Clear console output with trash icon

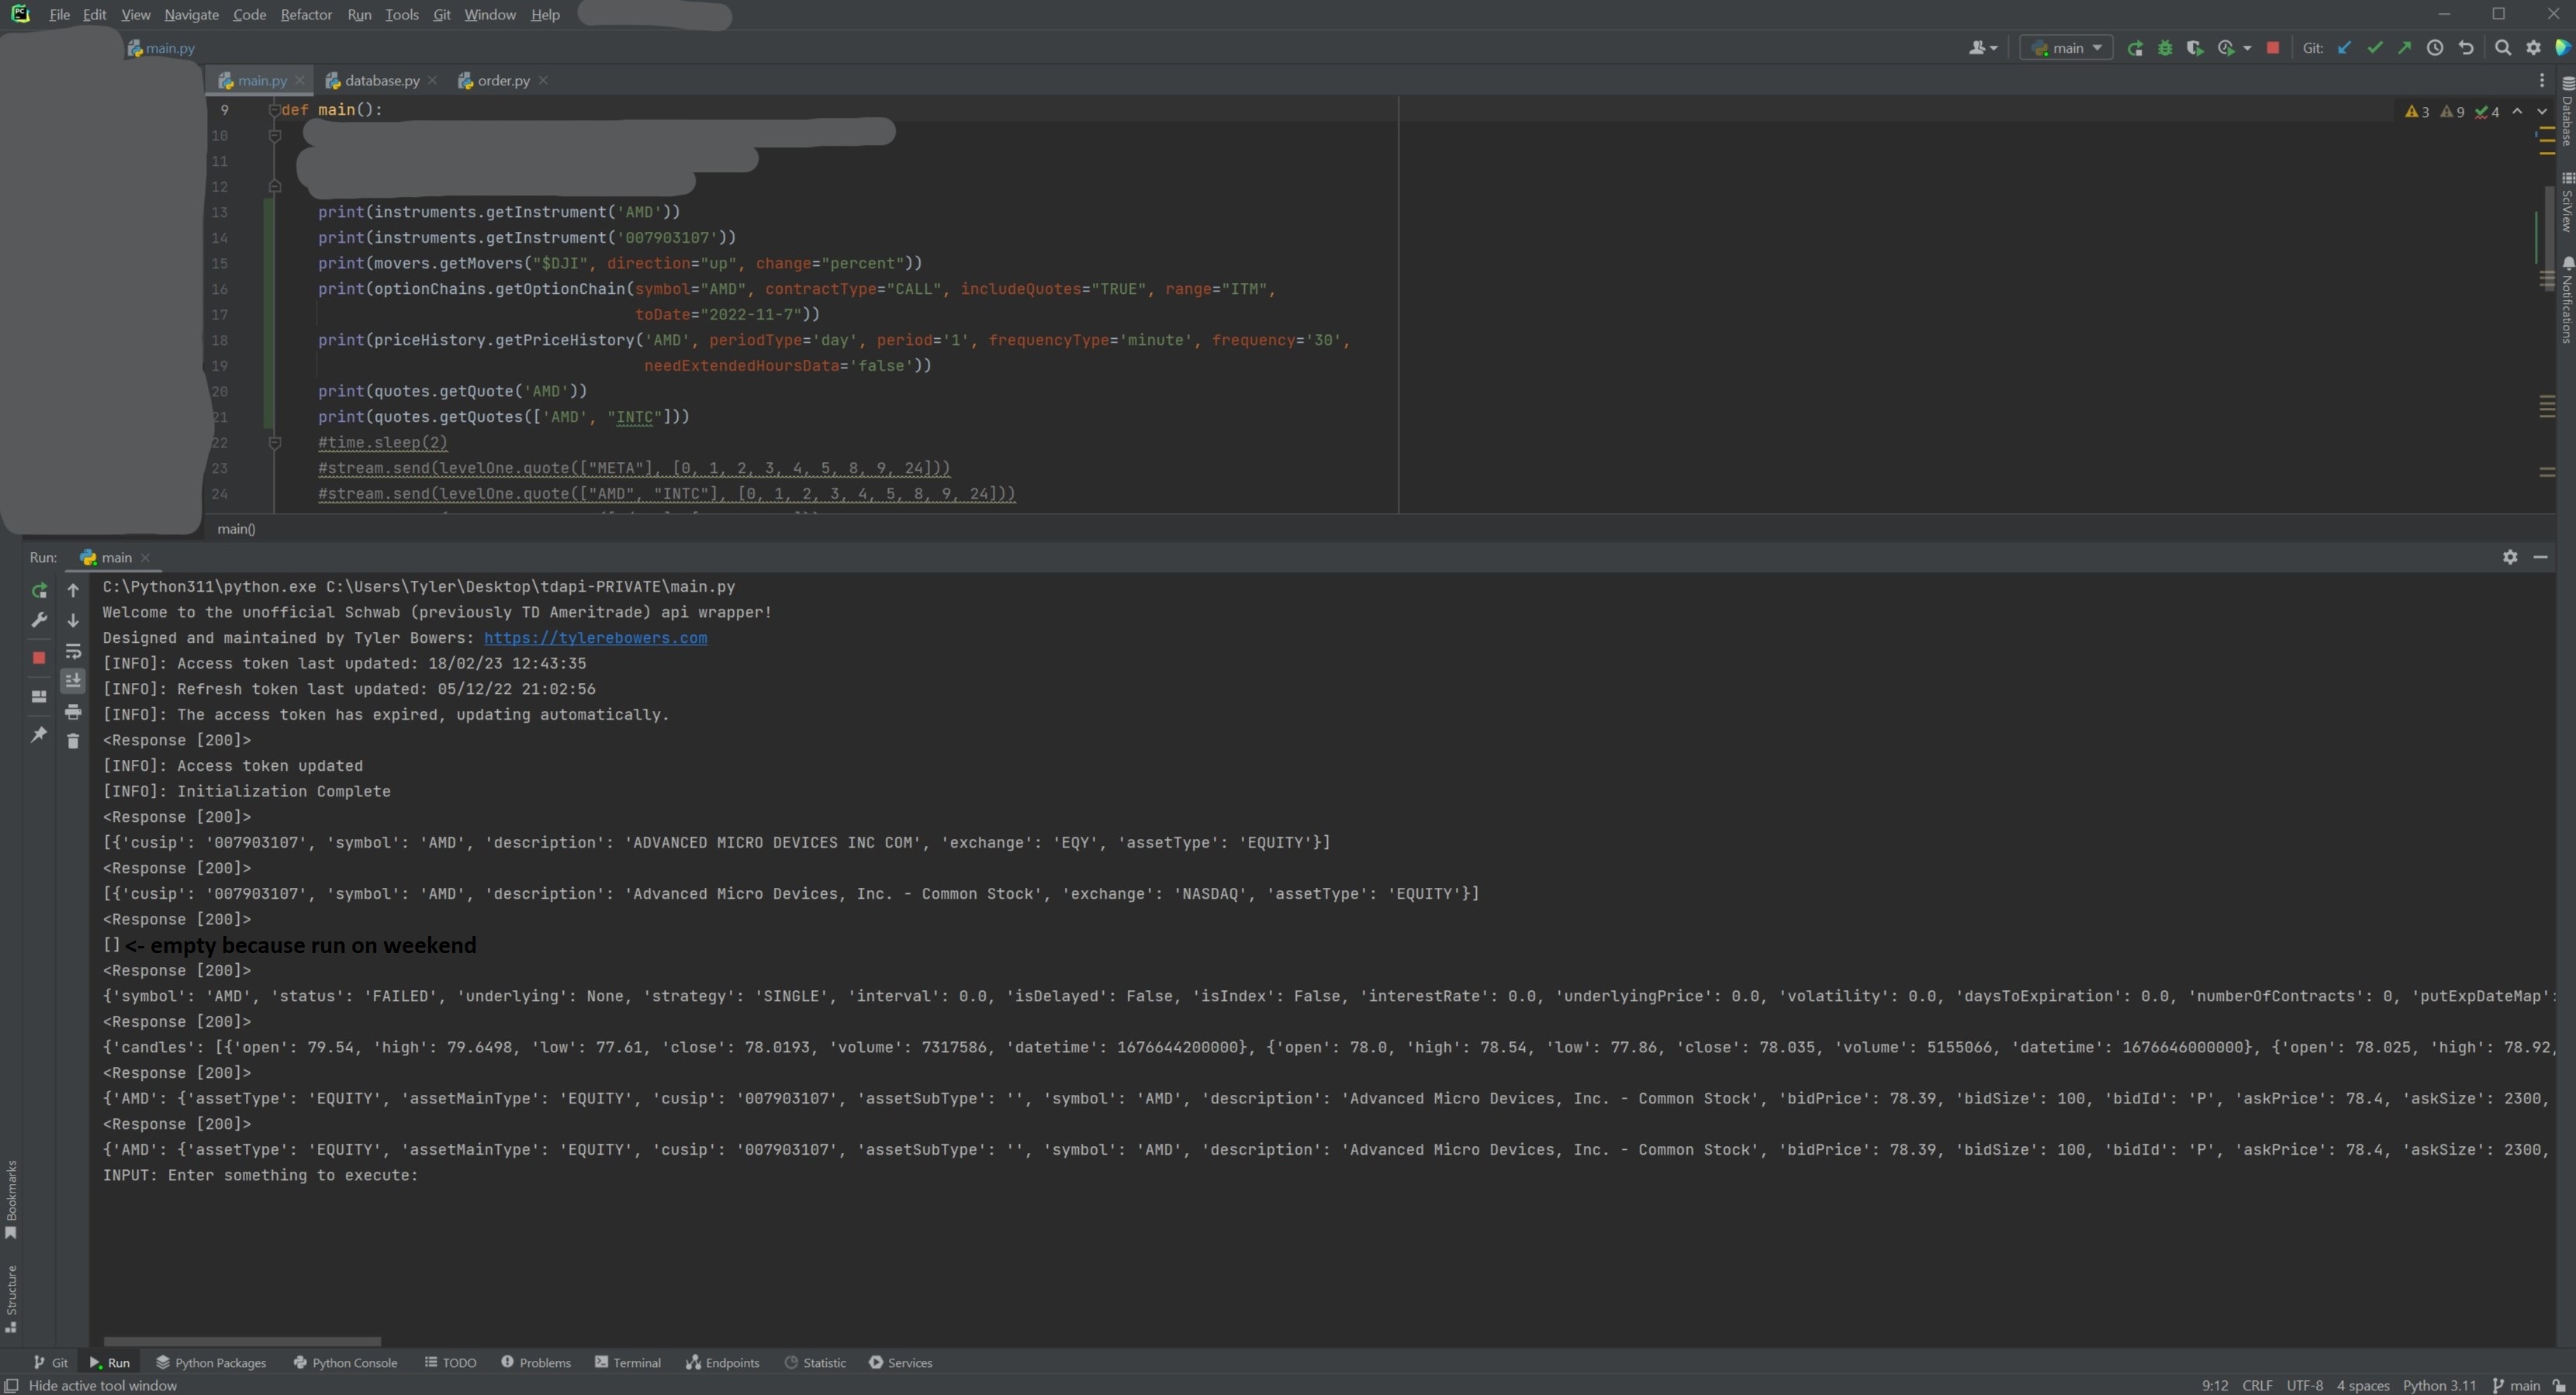point(73,741)
